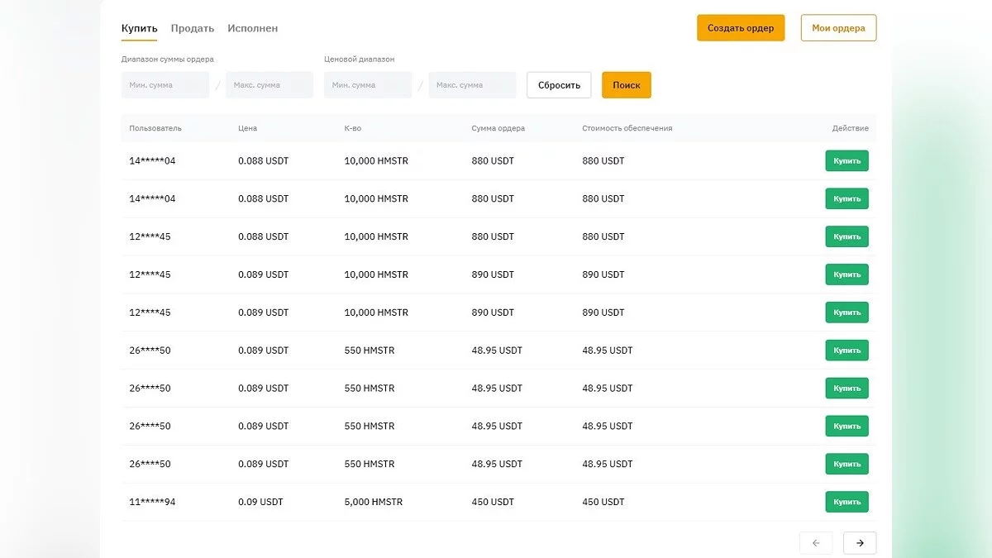Buy the last 550 HMSTR order listed
The height and width of the screenshot is (558, 992).
coord(847,464)
